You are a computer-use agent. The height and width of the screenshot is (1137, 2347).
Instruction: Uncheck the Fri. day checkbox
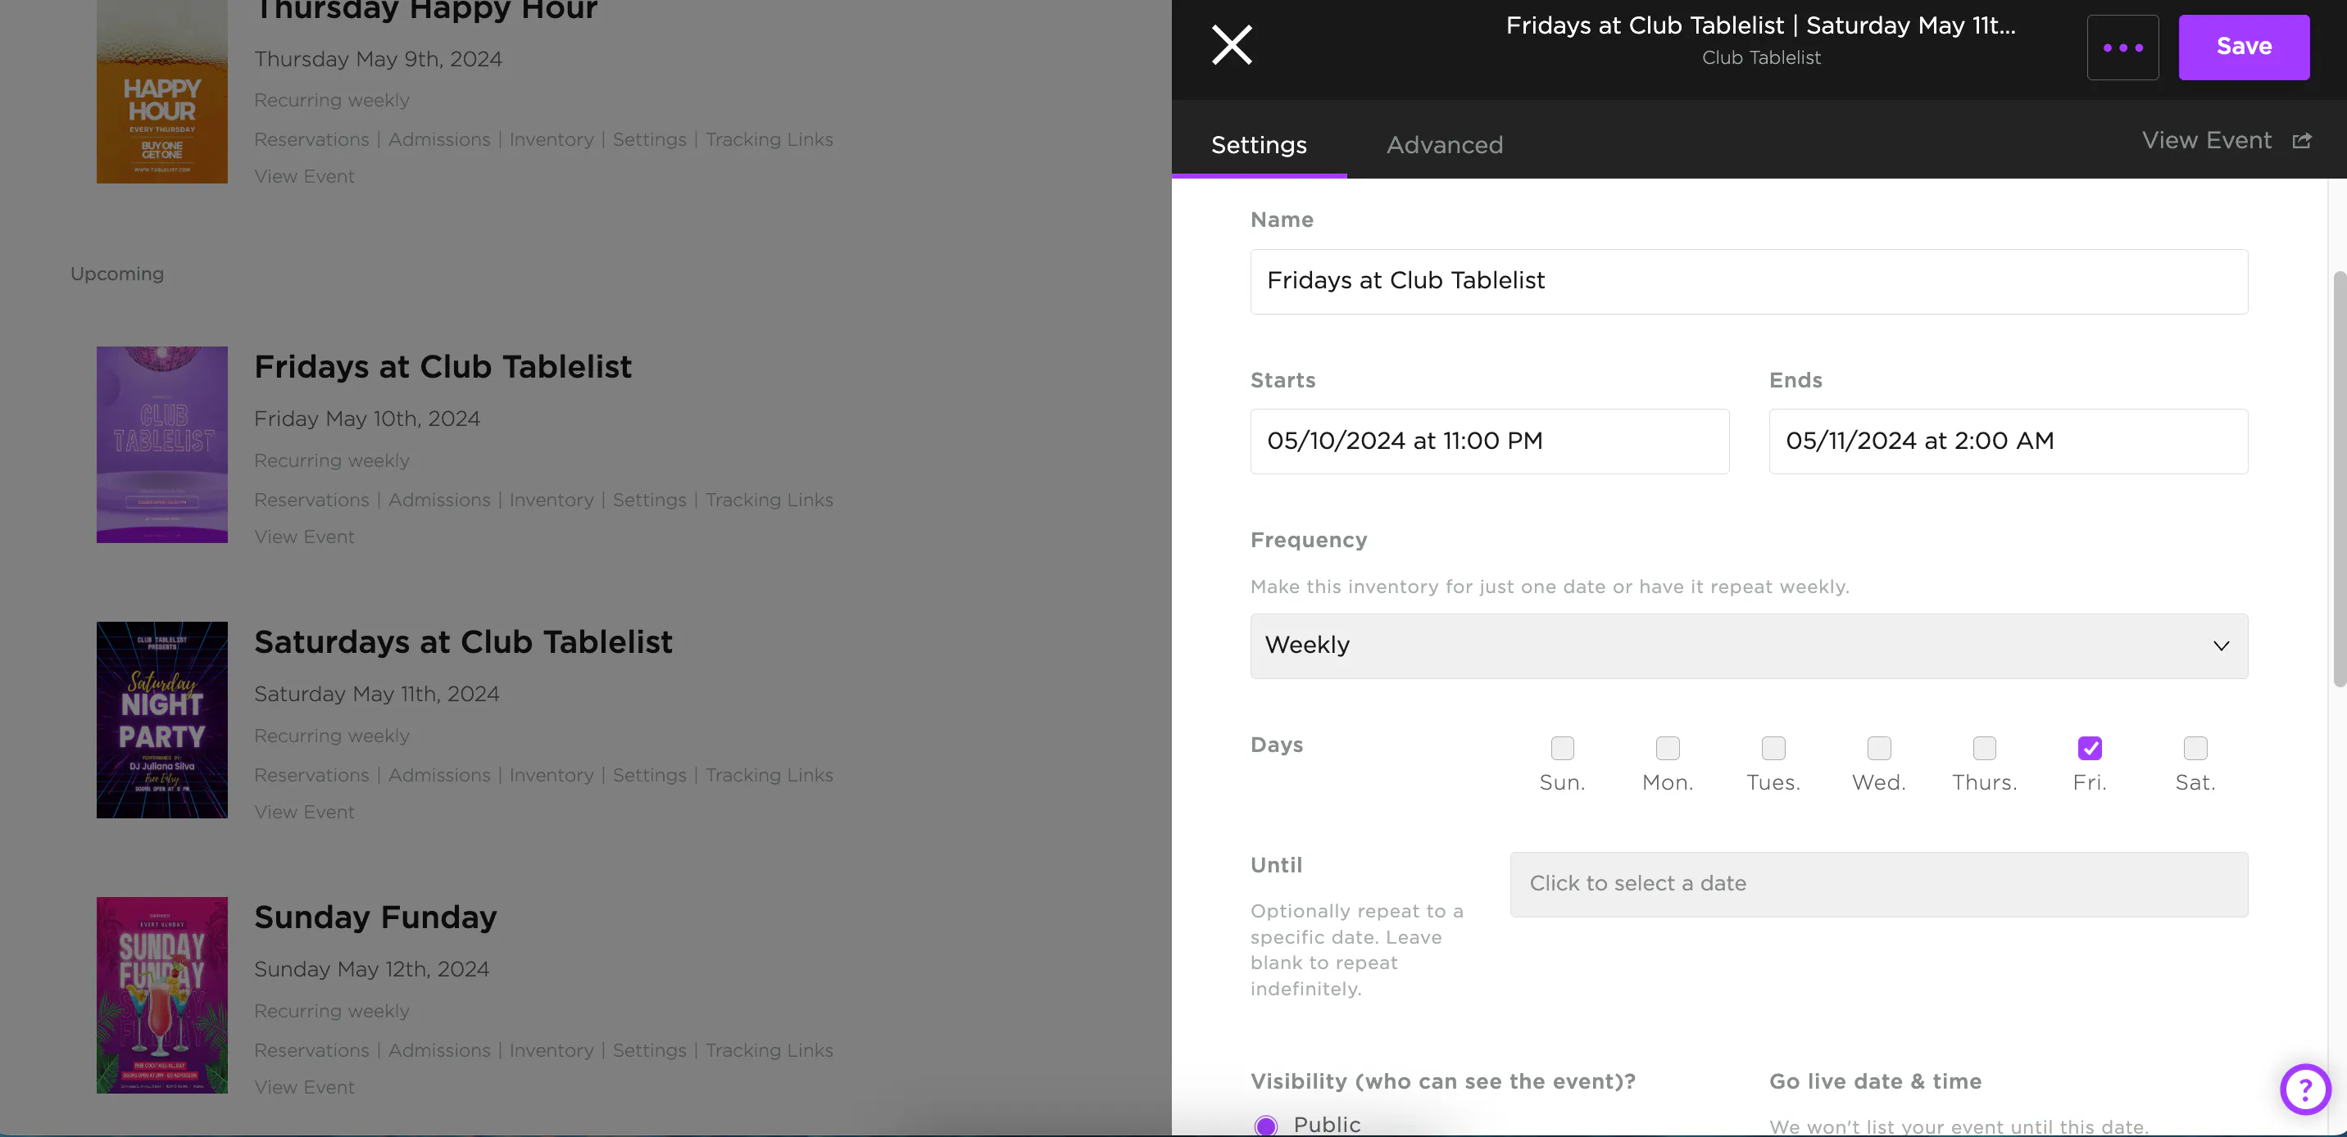tap(2089, 748)
